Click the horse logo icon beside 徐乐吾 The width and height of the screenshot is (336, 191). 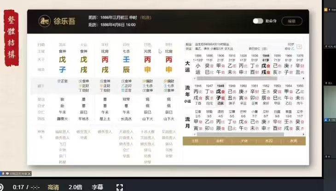click(45, 21)
